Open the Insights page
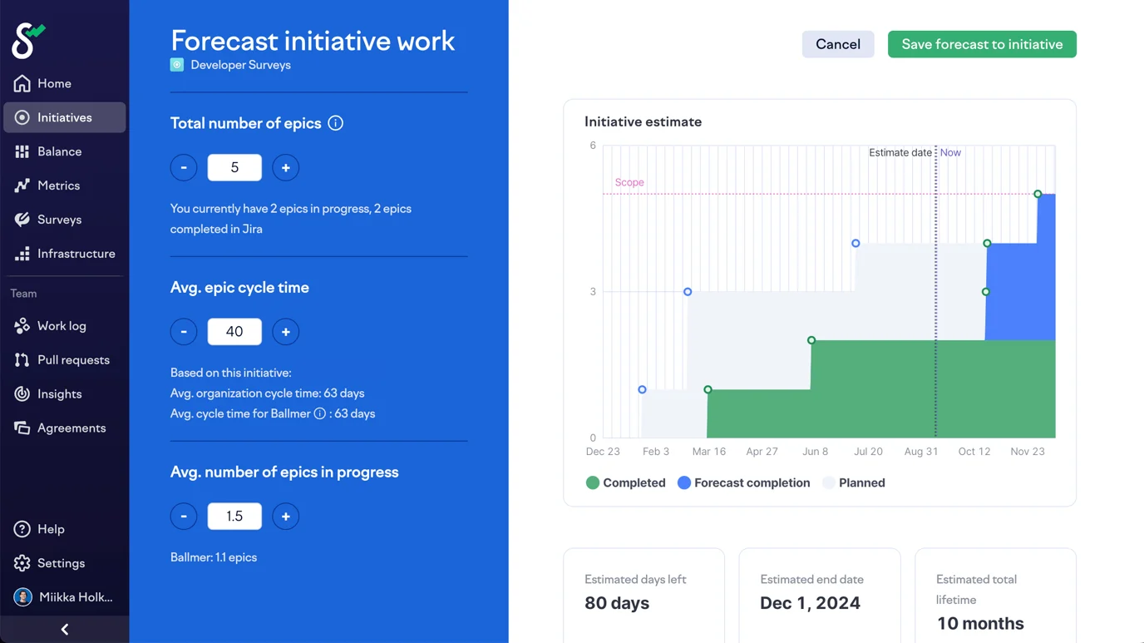This screenshot has width=1144, height=643. pos(60,393)
